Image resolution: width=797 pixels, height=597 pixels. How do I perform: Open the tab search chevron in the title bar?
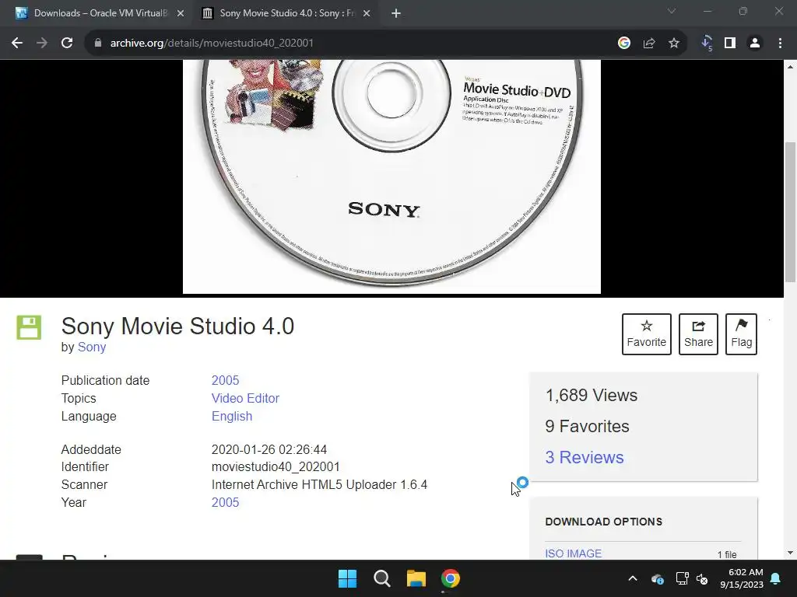(672, 11)
